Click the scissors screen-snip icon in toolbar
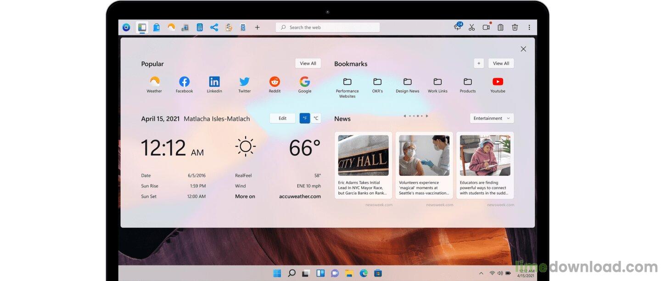The image size is (661, 281). tap(471, 28)
